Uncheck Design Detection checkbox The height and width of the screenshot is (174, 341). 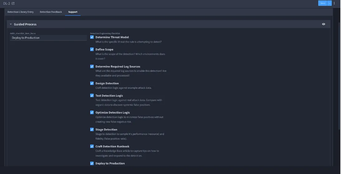(x=92, y=83)
